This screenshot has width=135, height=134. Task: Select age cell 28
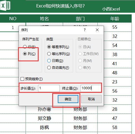pyautogui.click(x=115, y=109)
